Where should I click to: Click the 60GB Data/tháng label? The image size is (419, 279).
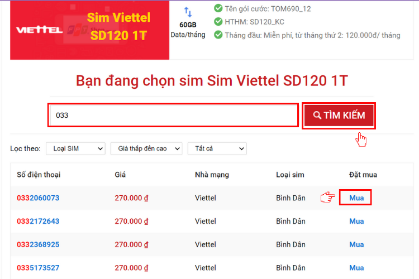188,30
